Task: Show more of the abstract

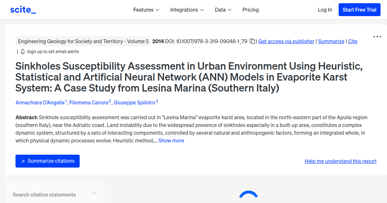Action: [171, 140]
